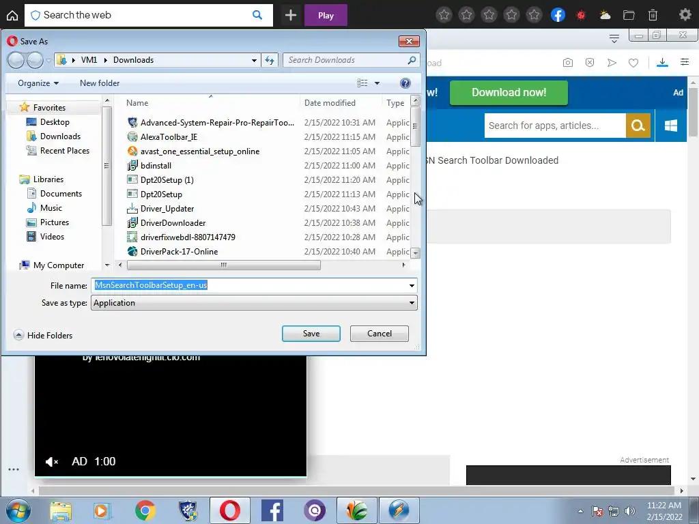Screen dimensions: 699x524
Task: Open a new tab with plus icon
Action: click(291, 15)
